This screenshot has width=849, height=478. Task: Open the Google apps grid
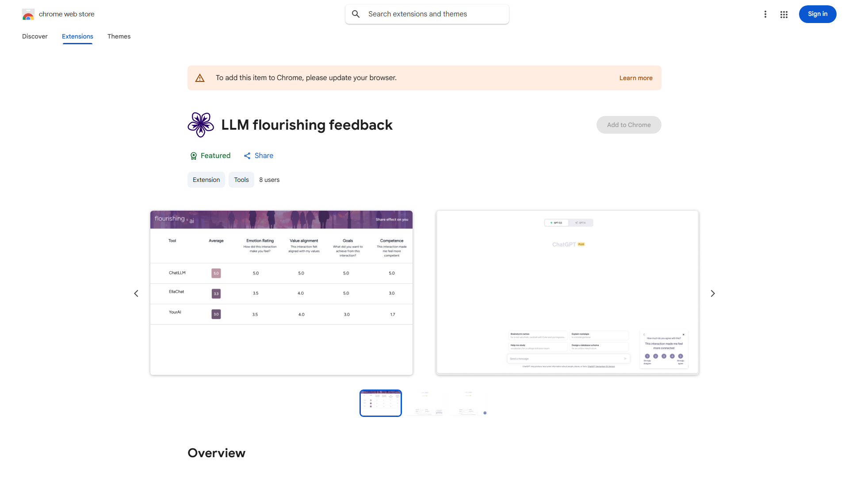(x=784, y=14)
